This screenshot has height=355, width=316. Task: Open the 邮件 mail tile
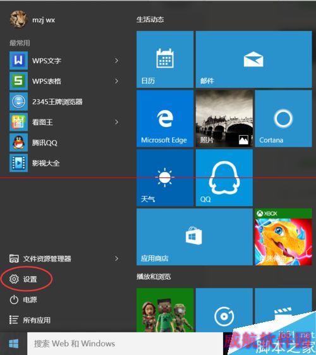pos(253,59)
